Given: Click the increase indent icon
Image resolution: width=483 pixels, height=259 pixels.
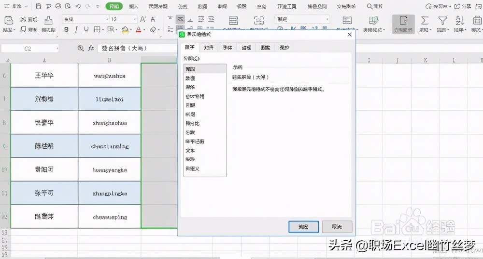Looking at the screenshot, I should (211, 19).
